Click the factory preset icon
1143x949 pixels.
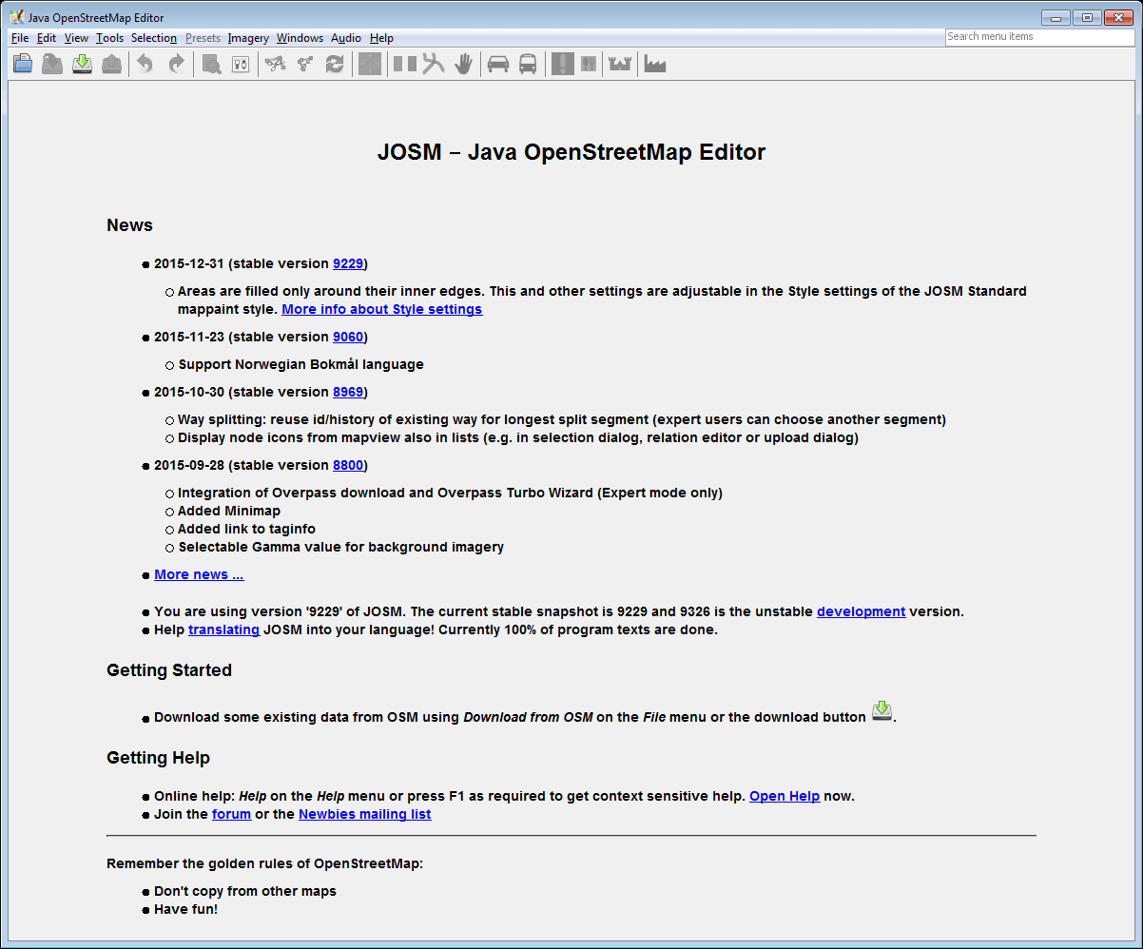click(x=654, y=64)
